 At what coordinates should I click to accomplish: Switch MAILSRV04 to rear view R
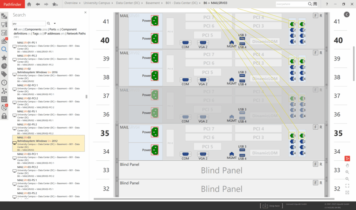point(321,127)
